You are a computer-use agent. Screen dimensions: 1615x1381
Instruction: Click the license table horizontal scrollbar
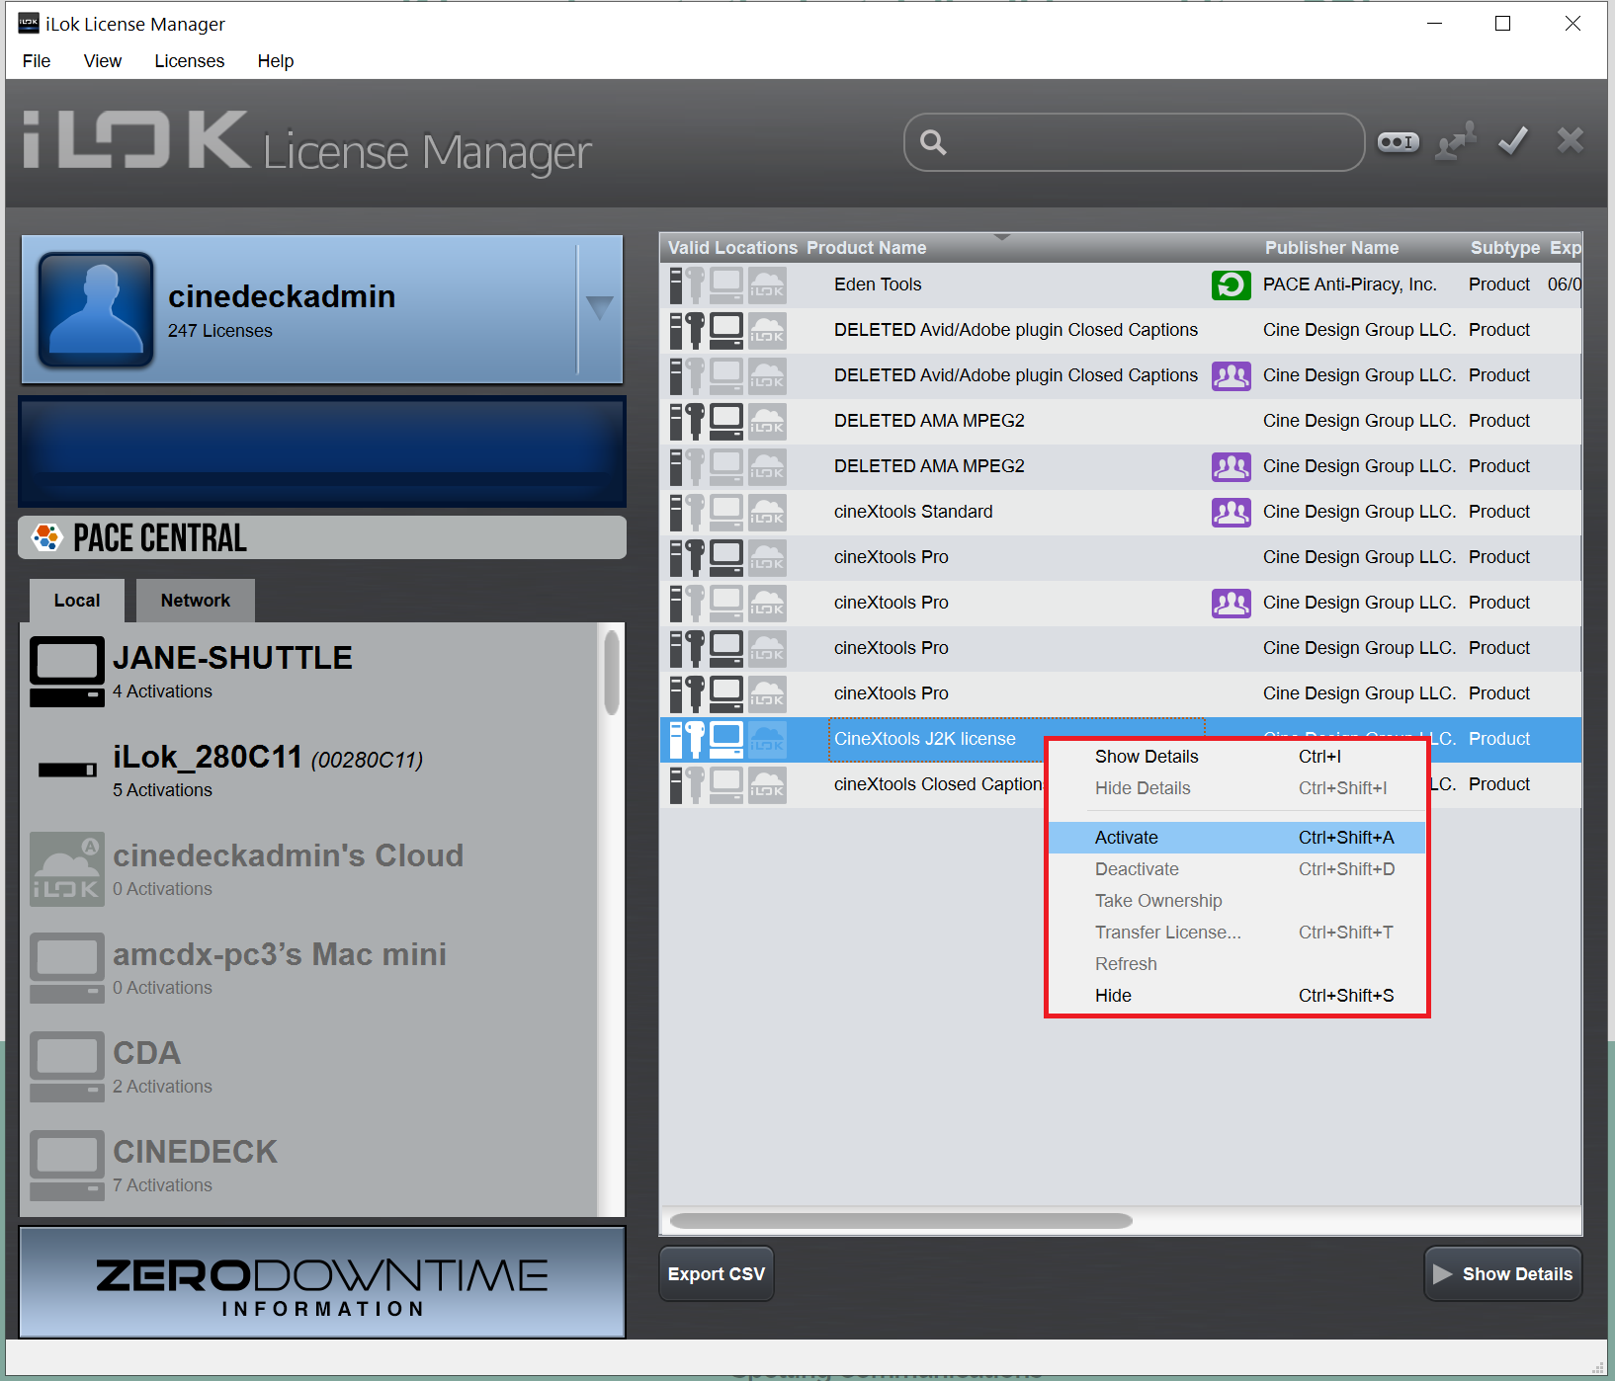click(901, 1221)
